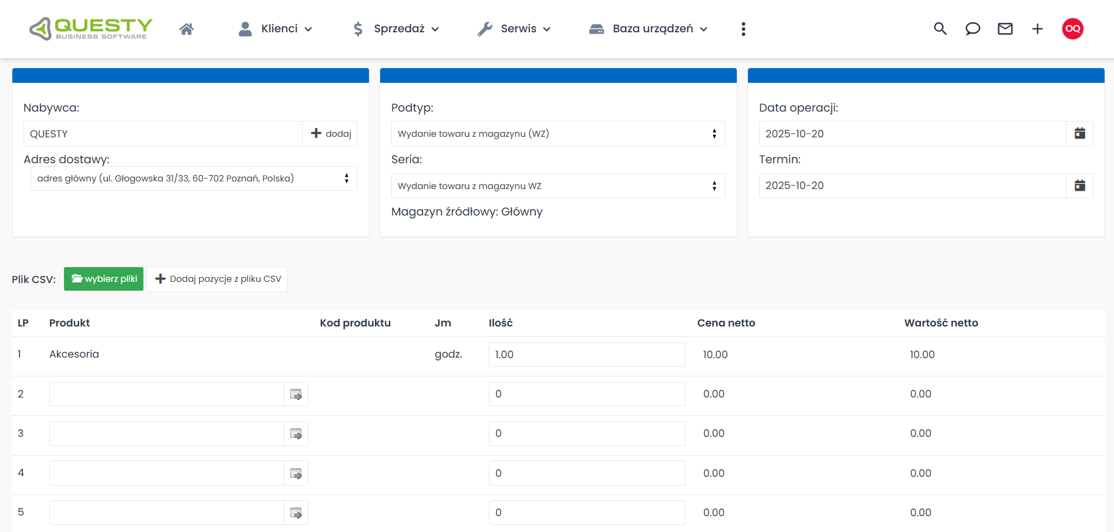Open the three-dot more menu
Screen dimensions: 1114x532
click(743, 29)
